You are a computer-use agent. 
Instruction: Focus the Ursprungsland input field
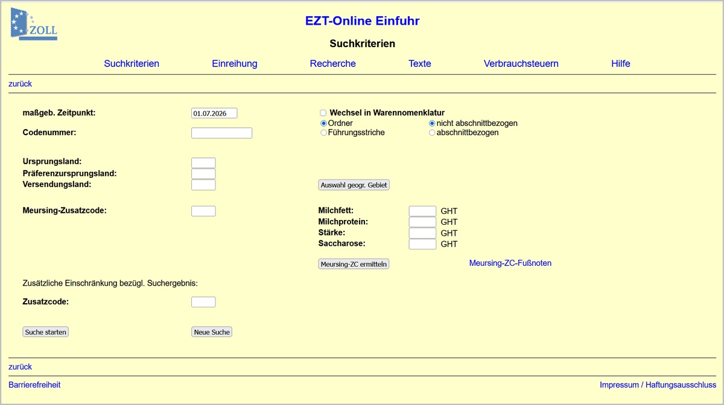click(203, 163)
